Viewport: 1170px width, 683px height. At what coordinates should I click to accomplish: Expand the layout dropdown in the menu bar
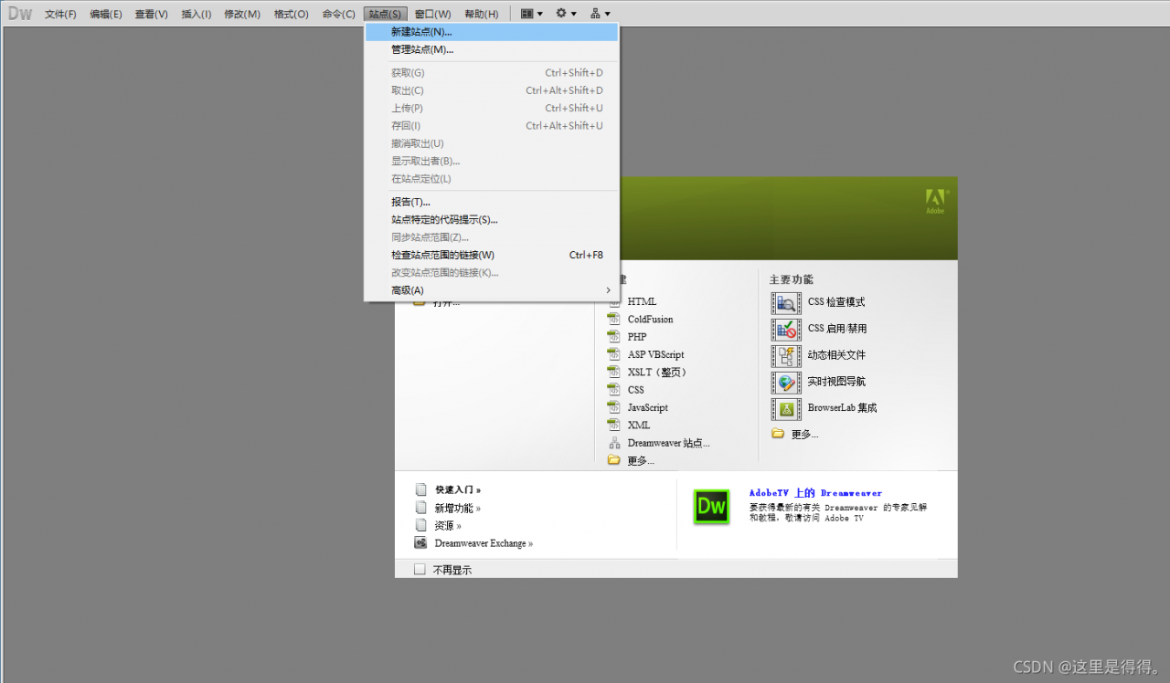click(532, 14)
